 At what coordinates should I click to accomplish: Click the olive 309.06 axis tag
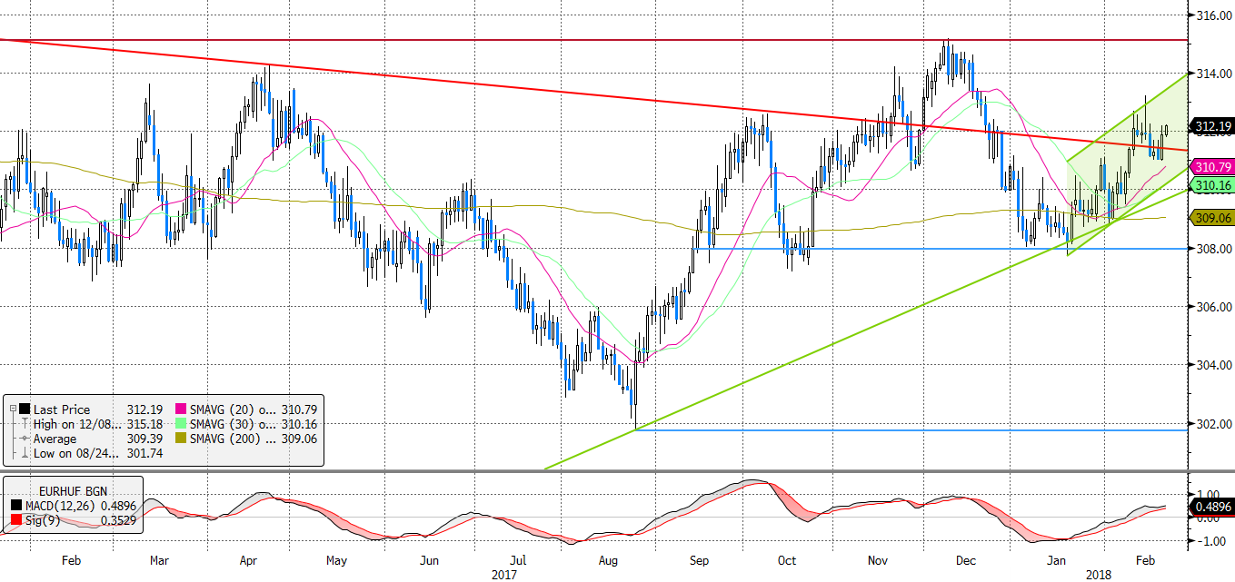[x=1211, y=218]
